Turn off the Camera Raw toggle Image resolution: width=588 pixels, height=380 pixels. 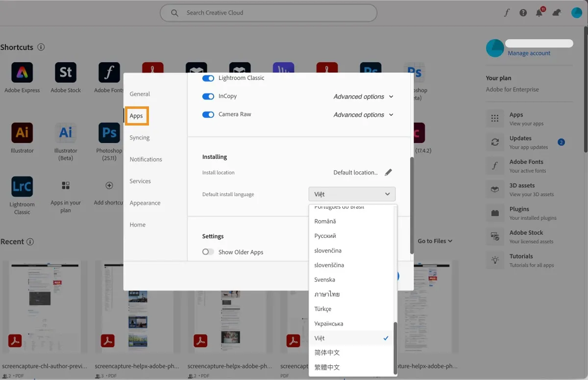(x=208, y=114)
